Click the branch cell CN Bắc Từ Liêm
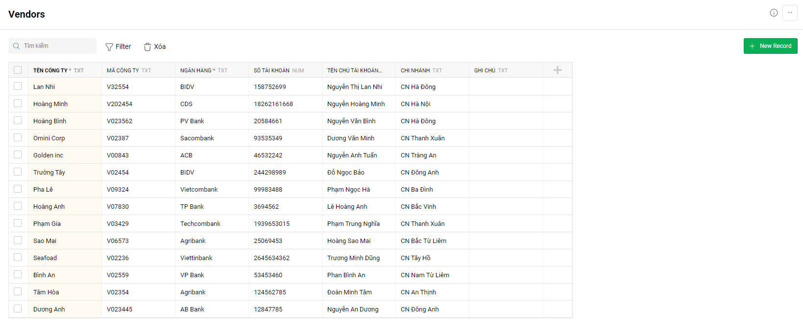 pyautogui.click(x=432, y=241)
